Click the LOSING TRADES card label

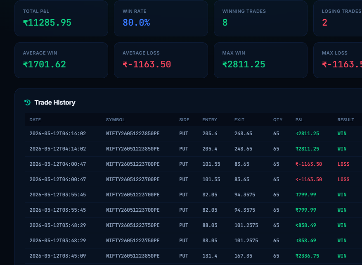click(x=342, y=11)
